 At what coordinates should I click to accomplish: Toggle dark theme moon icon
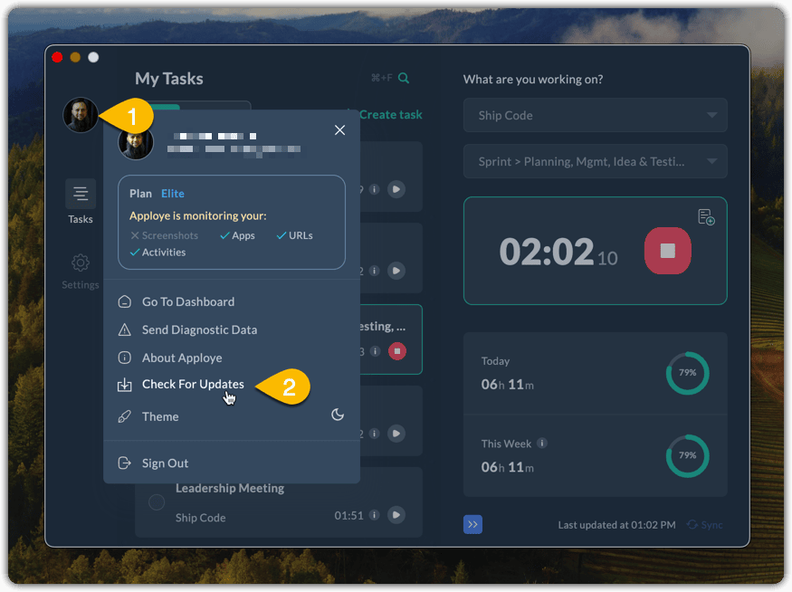click(338, 415)
